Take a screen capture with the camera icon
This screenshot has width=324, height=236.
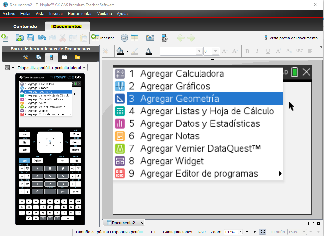click(150, 38)
